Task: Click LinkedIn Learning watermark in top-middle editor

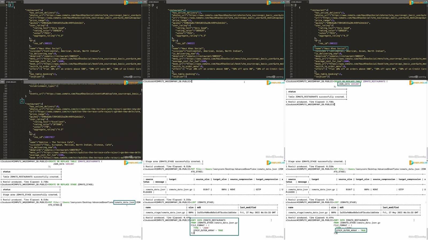Action: tap(274, 77)
